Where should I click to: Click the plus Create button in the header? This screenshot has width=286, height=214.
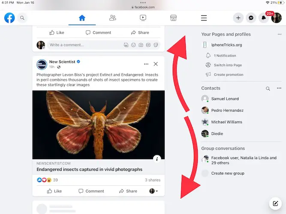238,18
